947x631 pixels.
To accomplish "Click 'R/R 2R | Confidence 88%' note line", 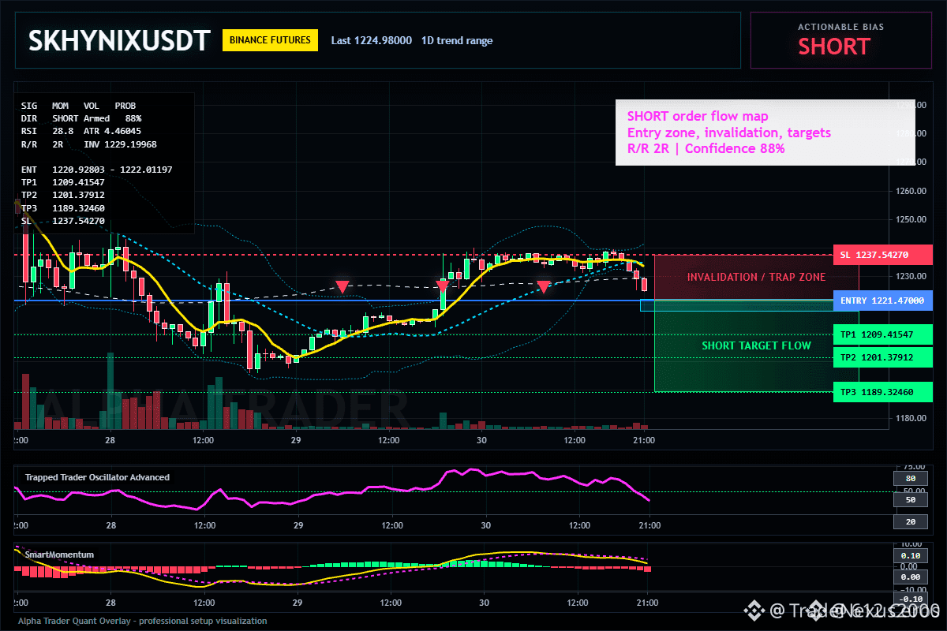I will pos(706,147).
